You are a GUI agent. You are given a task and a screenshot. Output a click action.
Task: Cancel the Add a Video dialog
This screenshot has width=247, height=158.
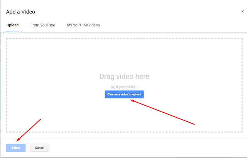tap(39, 148)
